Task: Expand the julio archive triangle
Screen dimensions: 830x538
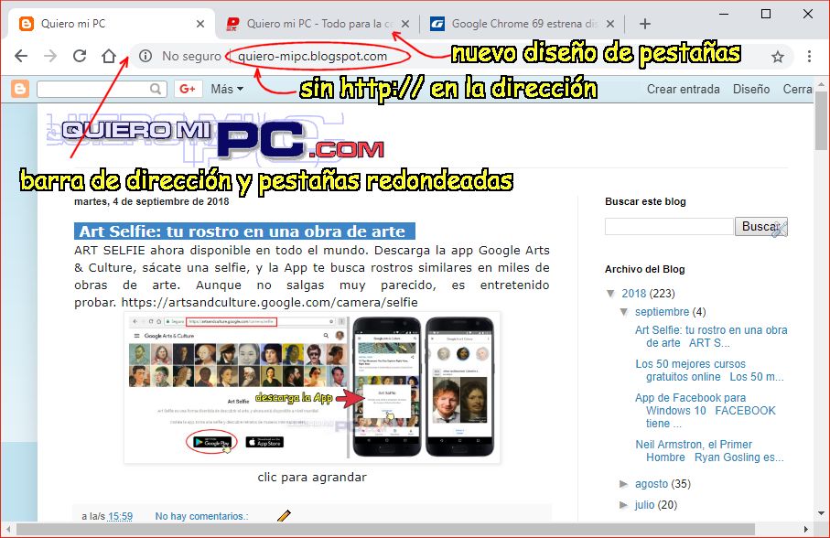Action: coord(623,505)
